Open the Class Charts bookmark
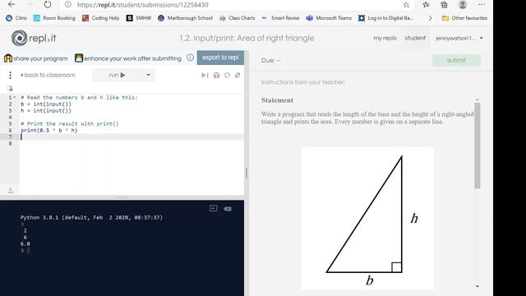 coord(238,18)
